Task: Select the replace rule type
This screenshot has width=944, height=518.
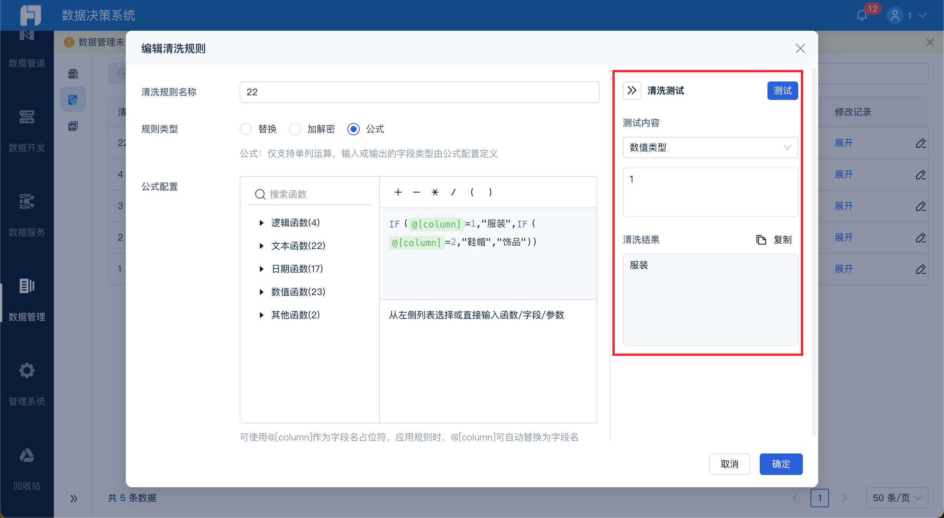Action: point(246,129)
